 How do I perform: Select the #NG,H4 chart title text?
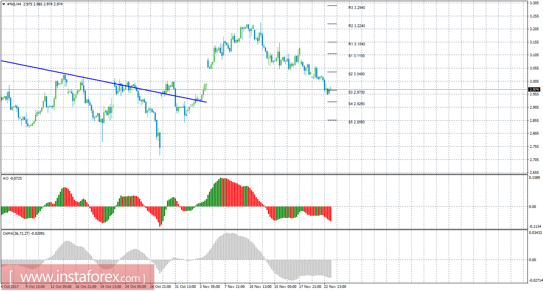(x=14, y=3)
